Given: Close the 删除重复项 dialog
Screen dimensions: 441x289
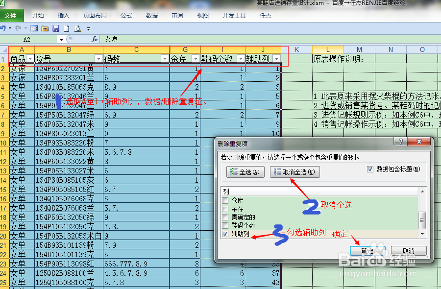Looking at the screenshot, I should coord(419,142).
